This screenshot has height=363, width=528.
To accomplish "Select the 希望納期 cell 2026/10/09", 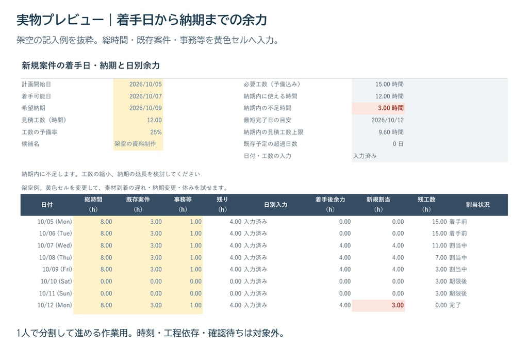I will [x=138, y=108].
